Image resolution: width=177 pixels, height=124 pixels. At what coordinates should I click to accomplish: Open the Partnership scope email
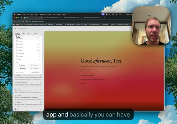28,104
